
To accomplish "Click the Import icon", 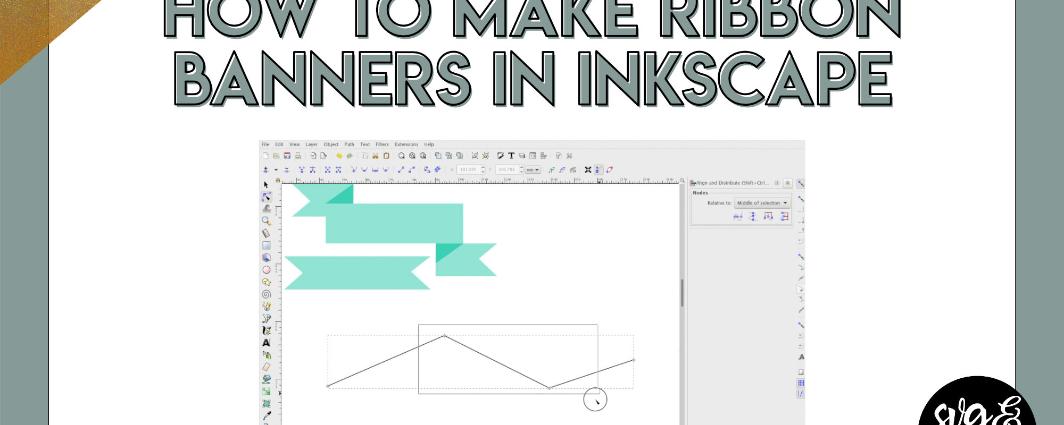I will pos(313,156).
